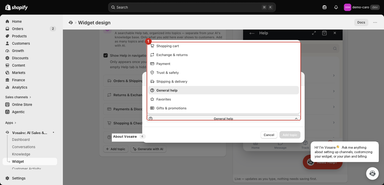Open Vosaire: AI Sales app
This screenshot has width=384, height=185.
pyautogui.click(x=30, y=133)
